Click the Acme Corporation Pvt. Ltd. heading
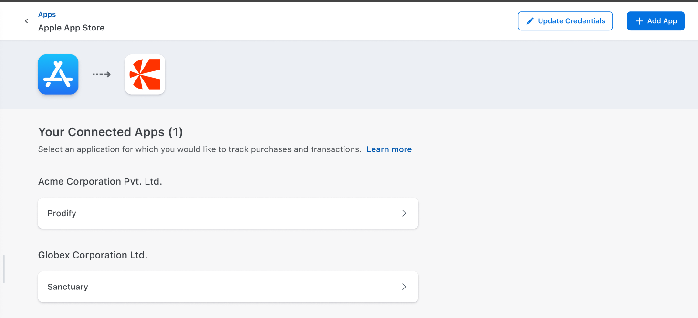Screen dimensions: 698x318 pos(100,181)
